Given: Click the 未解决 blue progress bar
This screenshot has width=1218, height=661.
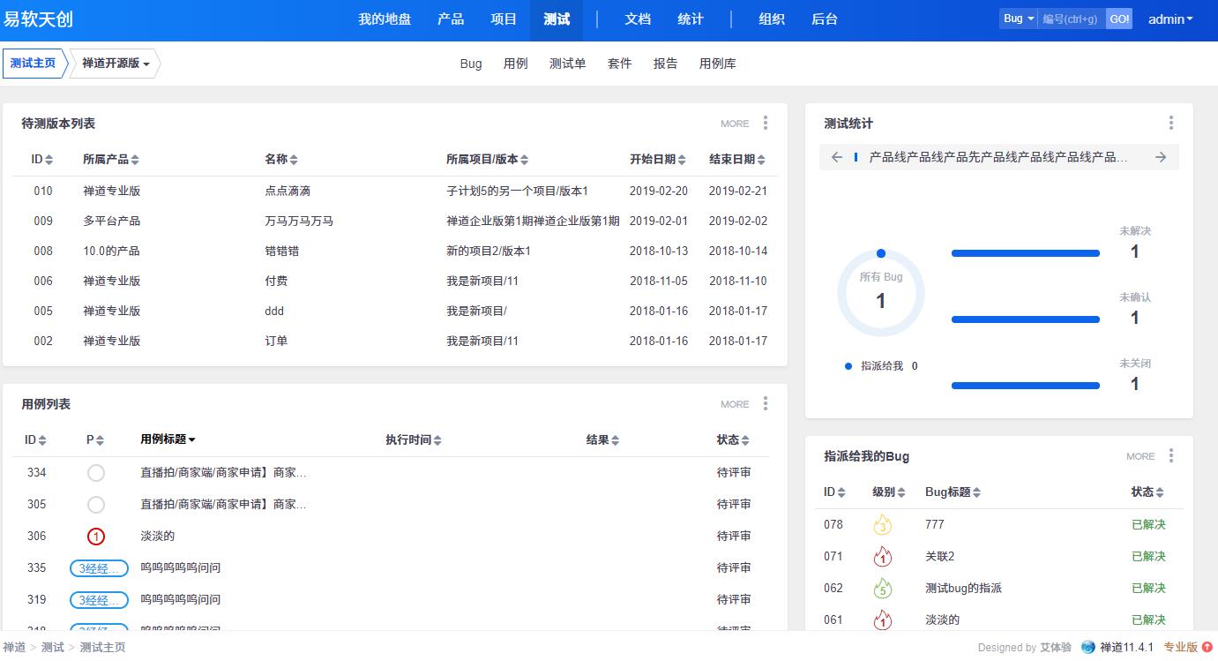Looking at the screenshot, I should [1025, 253].
